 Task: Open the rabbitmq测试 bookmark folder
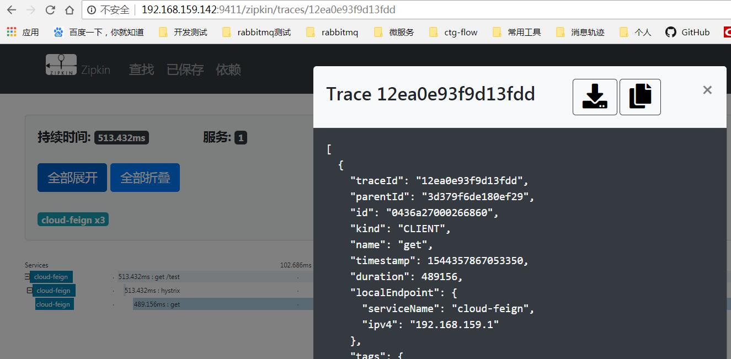coord(256,32)
